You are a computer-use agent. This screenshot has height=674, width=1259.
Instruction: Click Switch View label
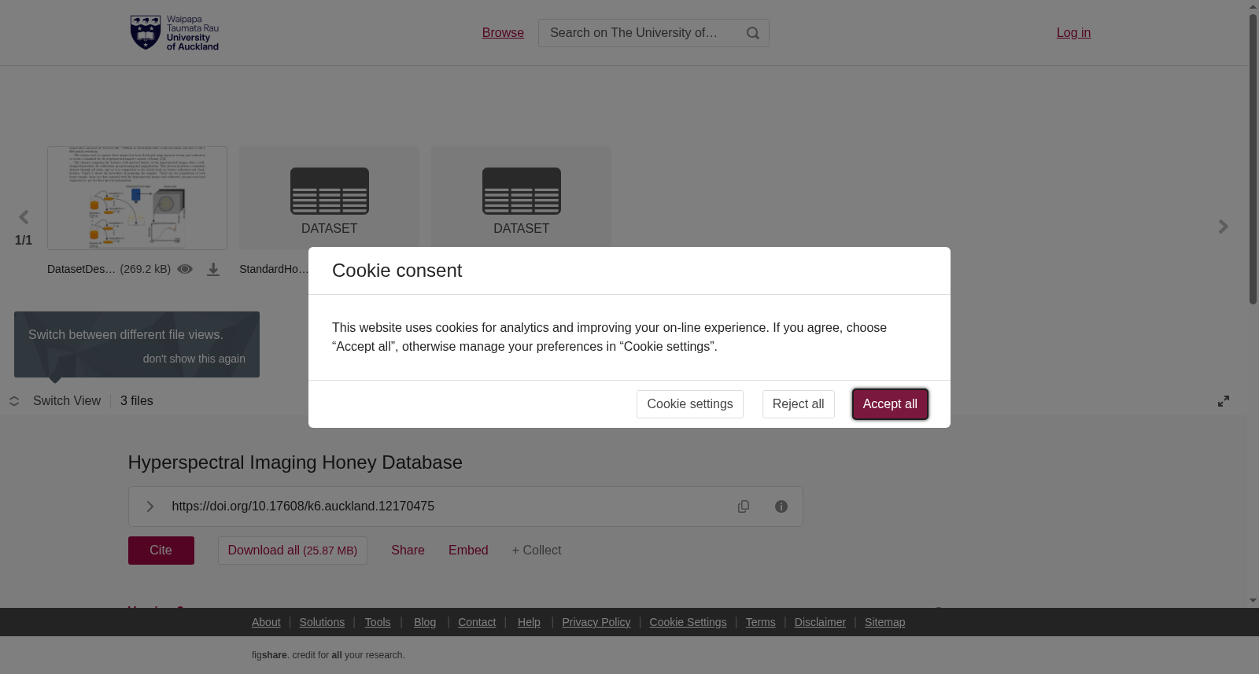pos(67,401)
